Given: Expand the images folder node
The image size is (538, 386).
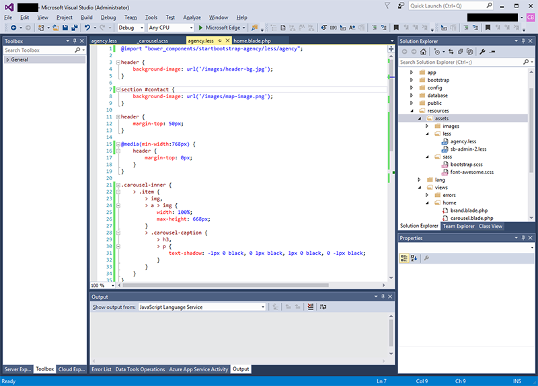Looking at the screenshot, I should click(427, 126).
